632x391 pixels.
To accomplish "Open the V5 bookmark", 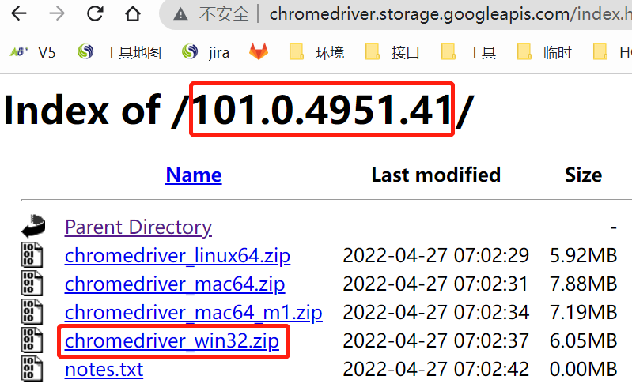I will (x=33, y=52).
